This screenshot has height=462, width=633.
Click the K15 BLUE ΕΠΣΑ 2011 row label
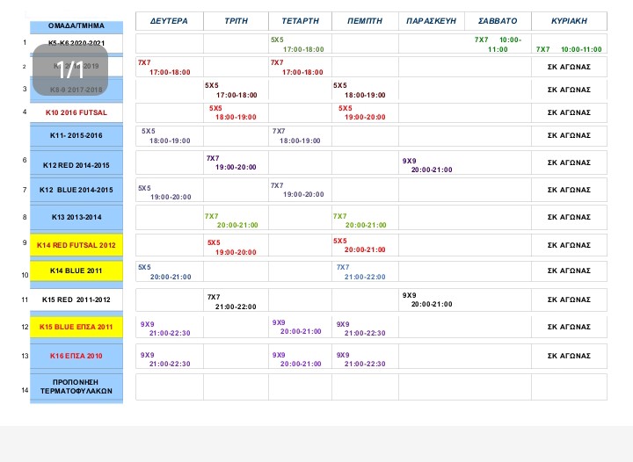pos(76,327)
